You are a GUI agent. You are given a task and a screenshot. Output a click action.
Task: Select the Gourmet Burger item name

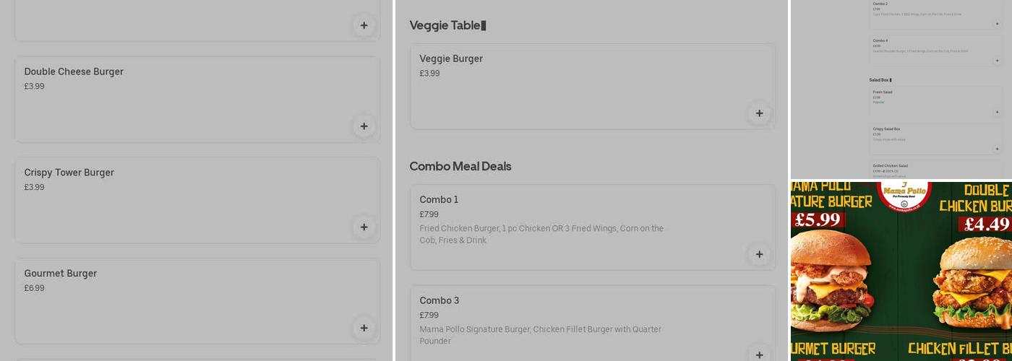pos(61,274)
